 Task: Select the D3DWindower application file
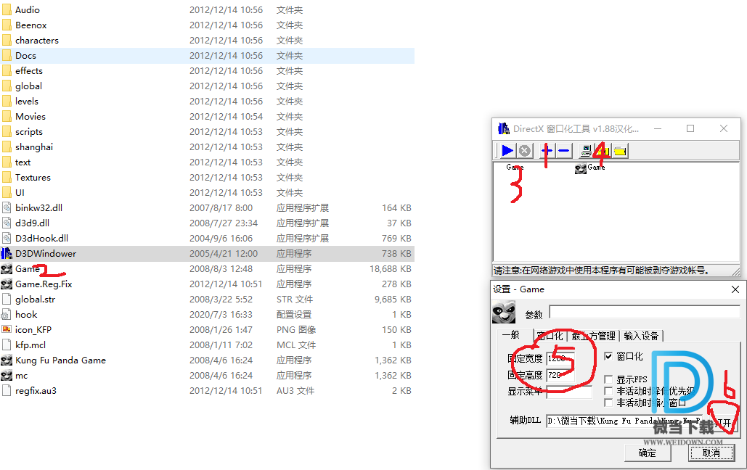point(45,254)
